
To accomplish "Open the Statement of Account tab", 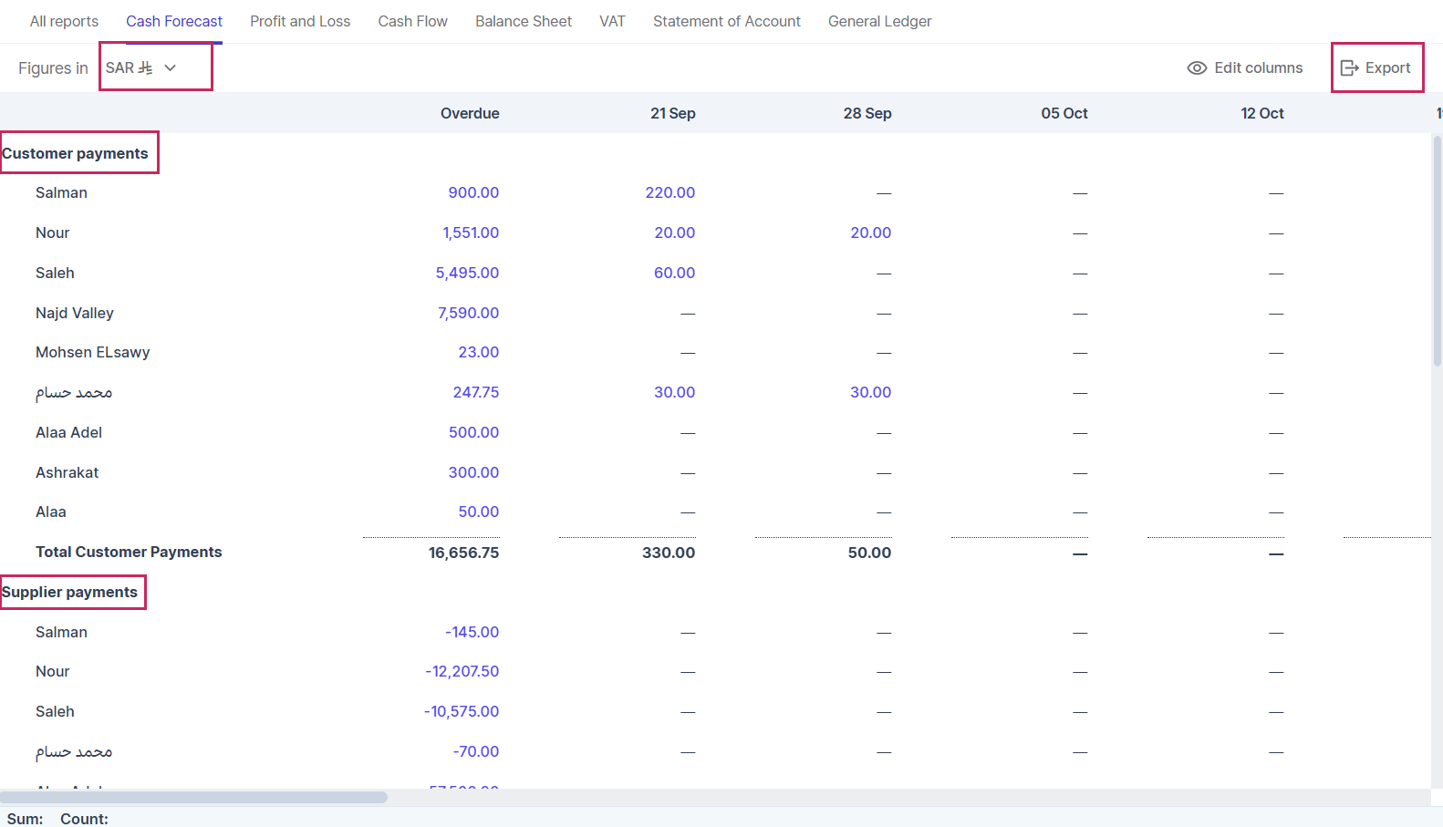I will click(x=726, y=21).
